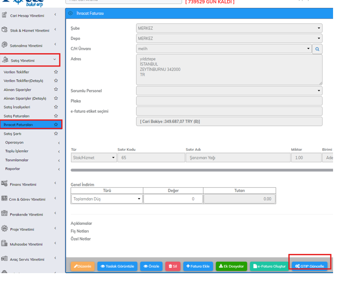Image resolution: width=337 pixels, height=282 pixels.
Task: Open Alınan Siparişler from the sidebar
Action: [18, 90]
